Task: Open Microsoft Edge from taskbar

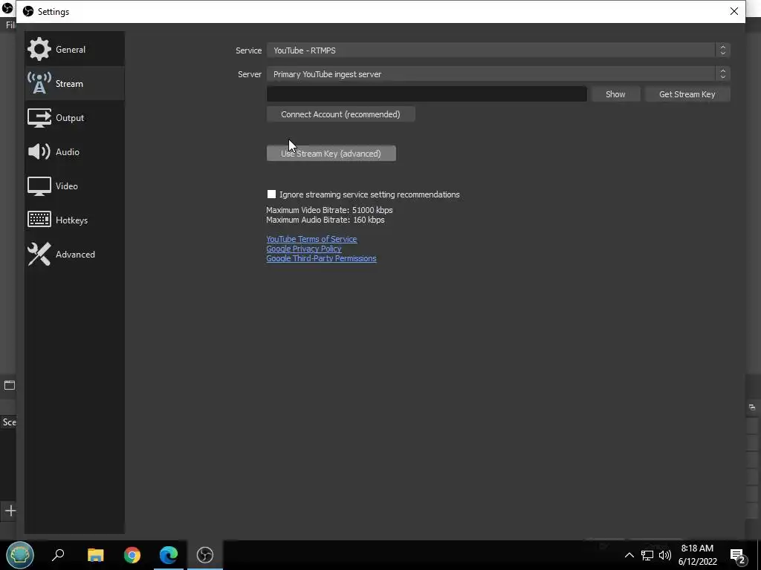Action: (169, 555)
